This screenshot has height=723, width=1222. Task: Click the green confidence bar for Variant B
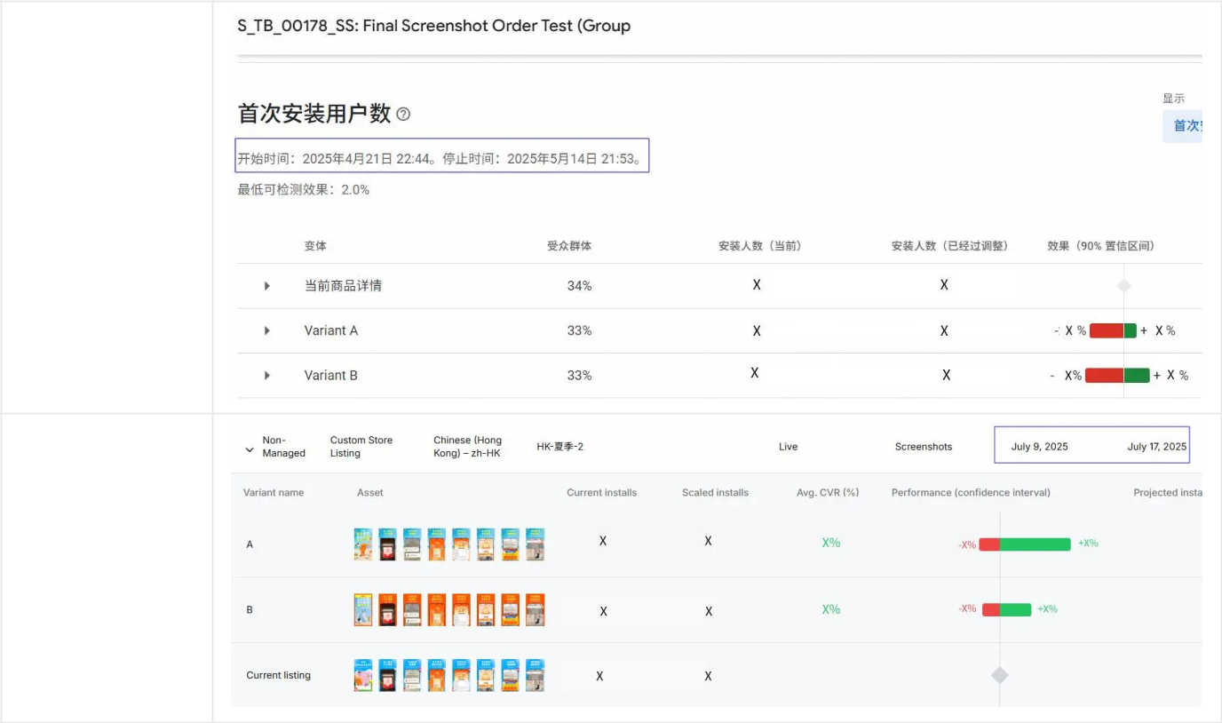pyautogui.click(x=1137, y=376)
